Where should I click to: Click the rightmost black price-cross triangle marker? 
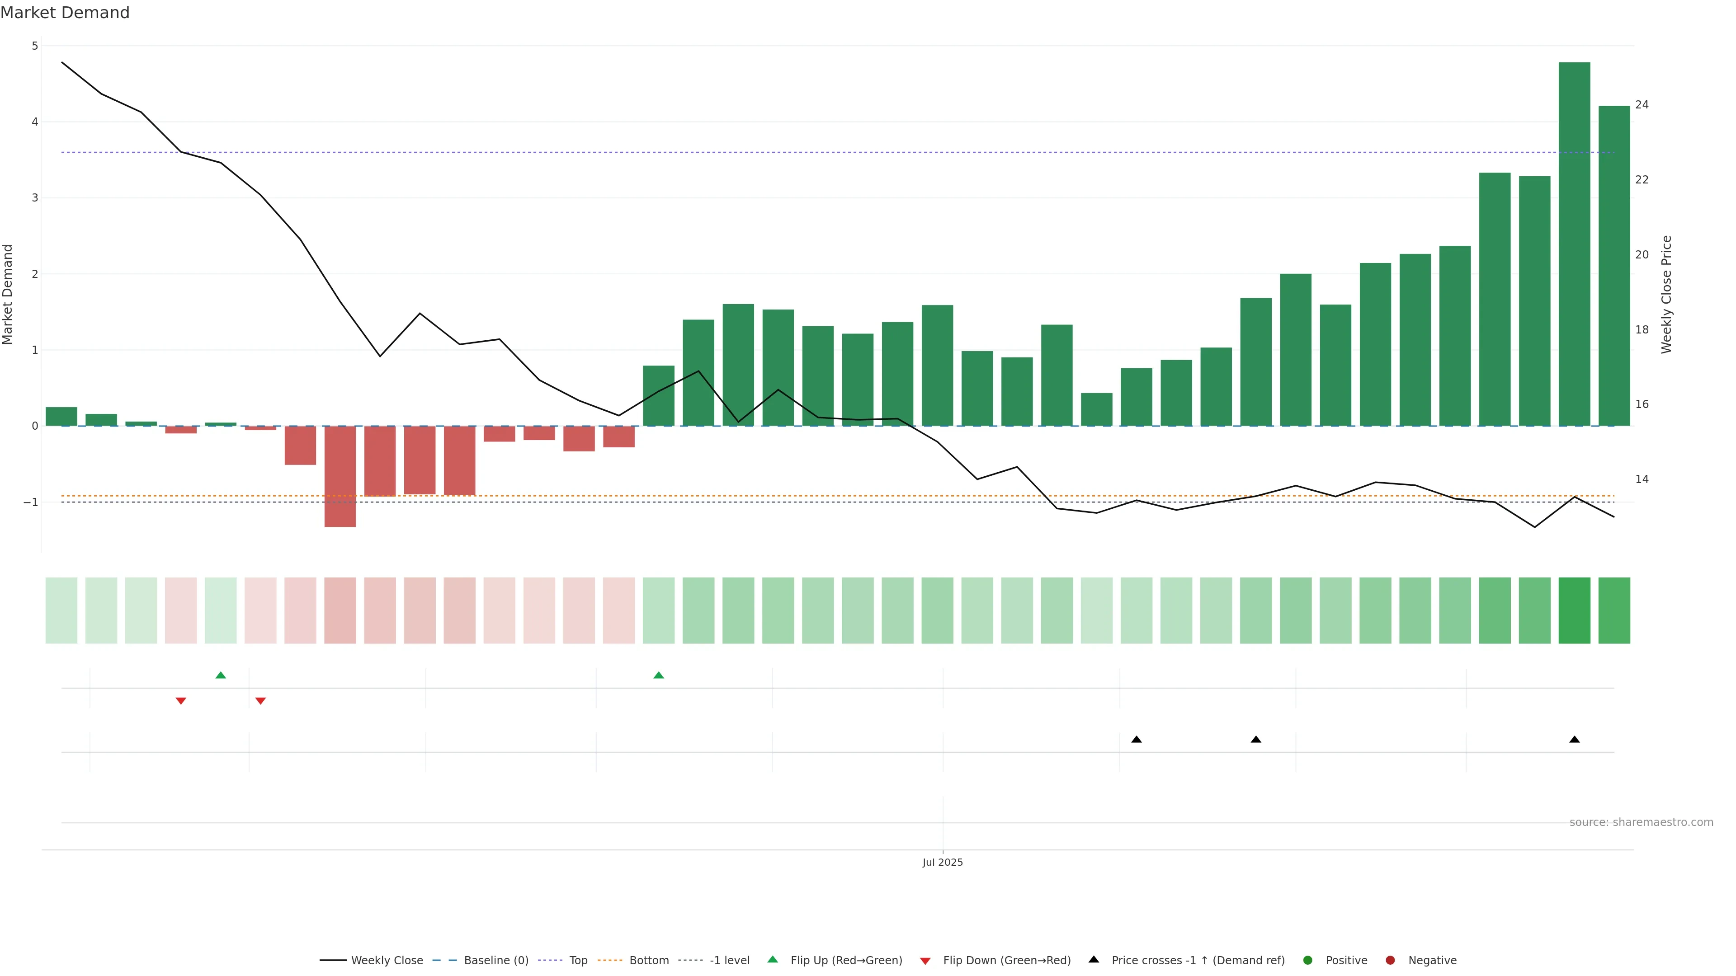1574,740
